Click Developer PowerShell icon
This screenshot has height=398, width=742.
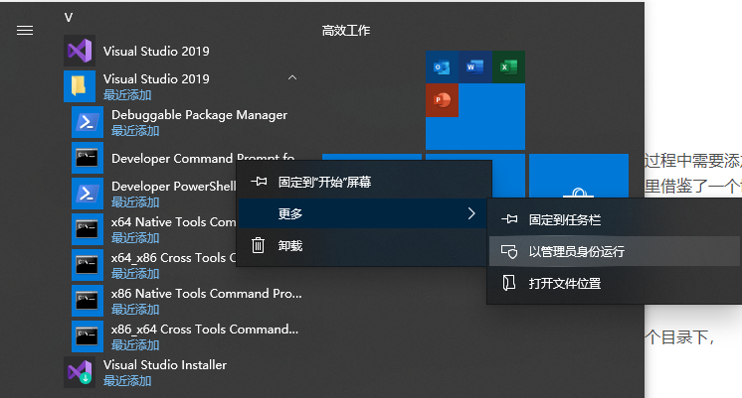point(88,194)
